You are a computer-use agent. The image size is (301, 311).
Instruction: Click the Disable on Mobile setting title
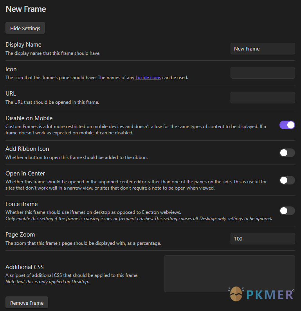(29, 118)
